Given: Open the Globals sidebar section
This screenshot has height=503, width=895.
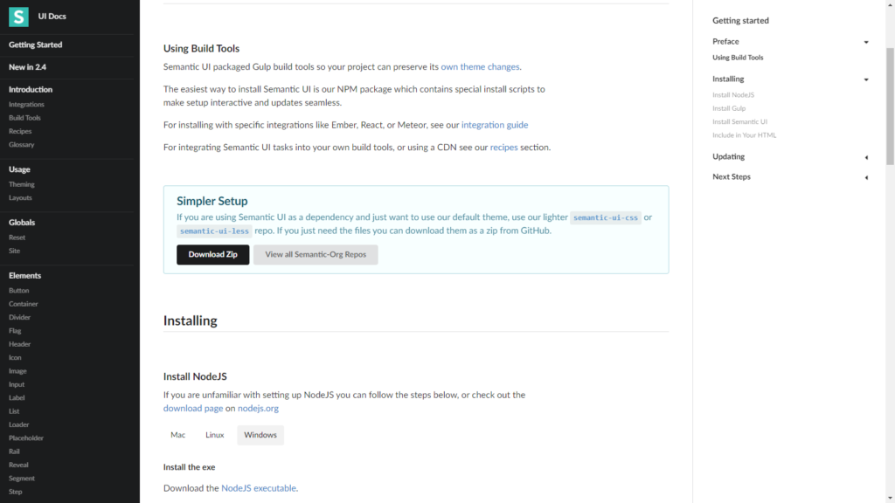Looking at the screenshot, I should pyautogui.click(x=22, y=223).
